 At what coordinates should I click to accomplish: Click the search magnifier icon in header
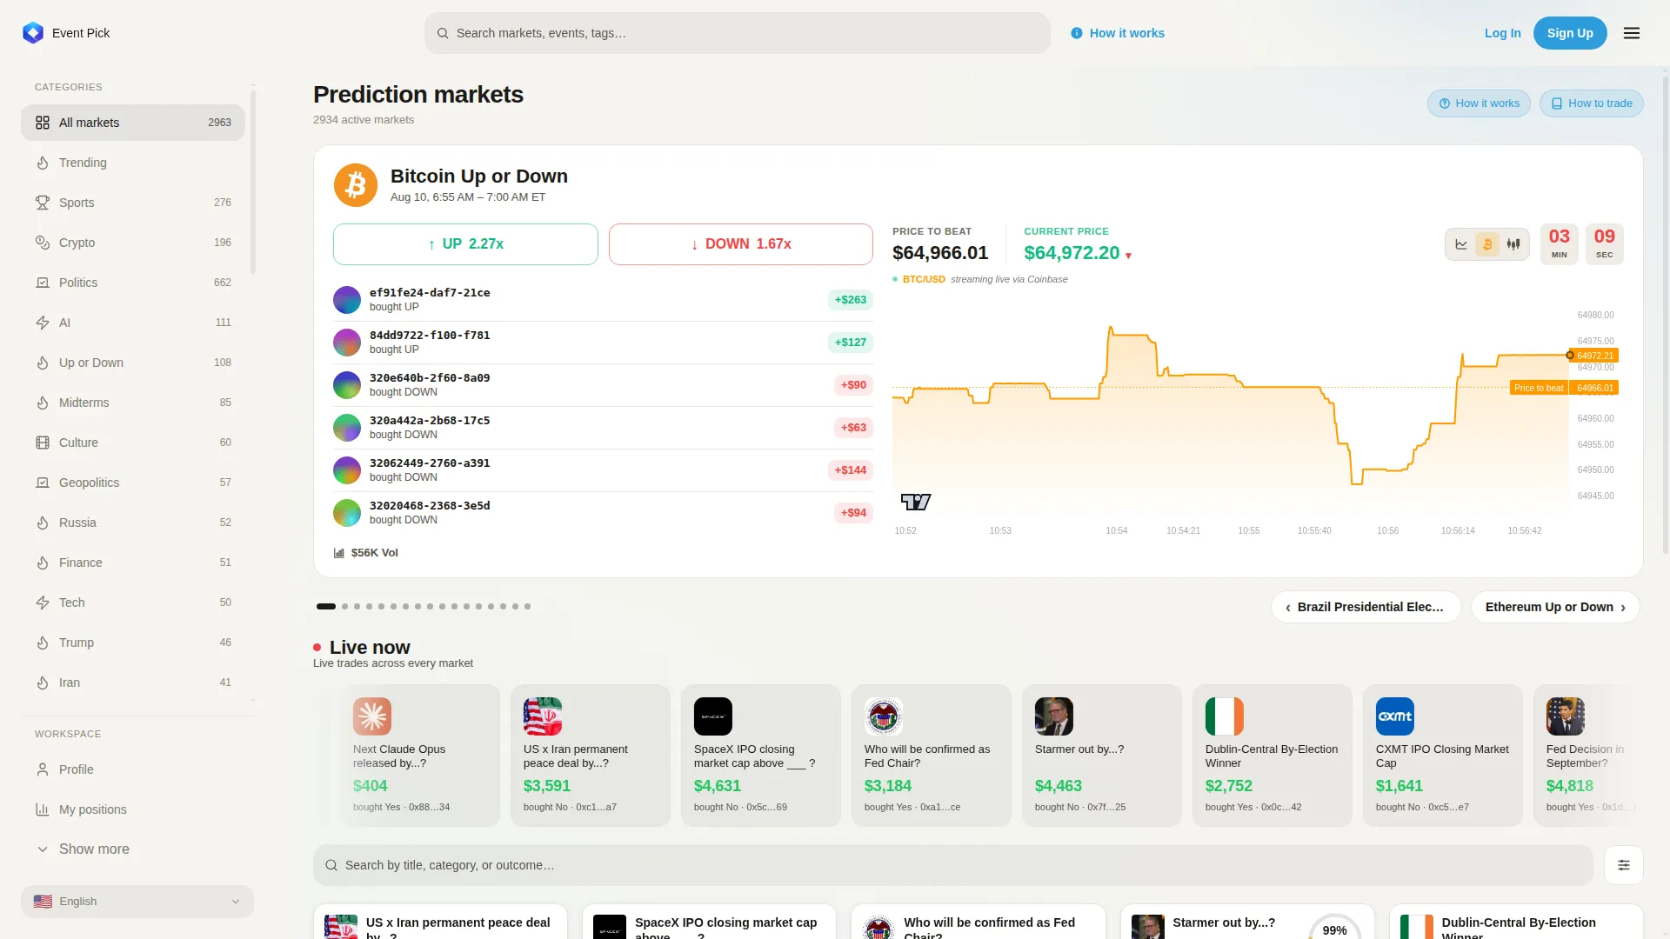tap(443, 33)
